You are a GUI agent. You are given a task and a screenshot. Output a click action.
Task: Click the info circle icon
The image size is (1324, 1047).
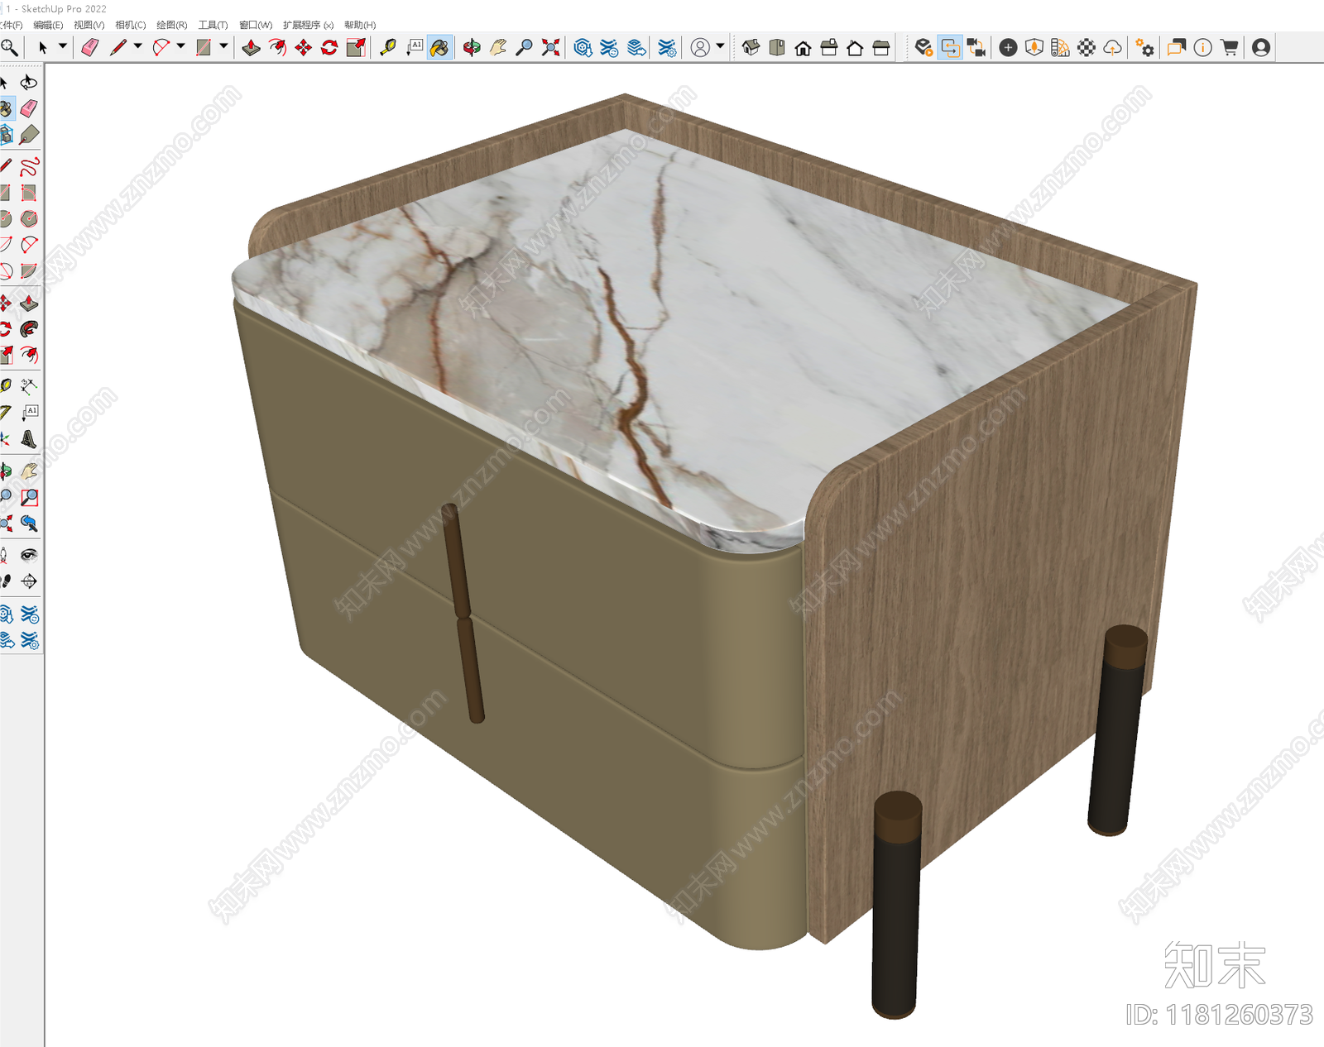click(1203, 48)
